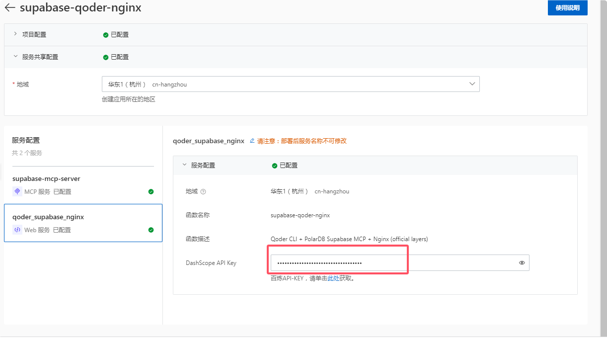Screen dimensions: 607x345
Task: Collapse the inner 服务配置 panel
Action: (x=184, y=165)
